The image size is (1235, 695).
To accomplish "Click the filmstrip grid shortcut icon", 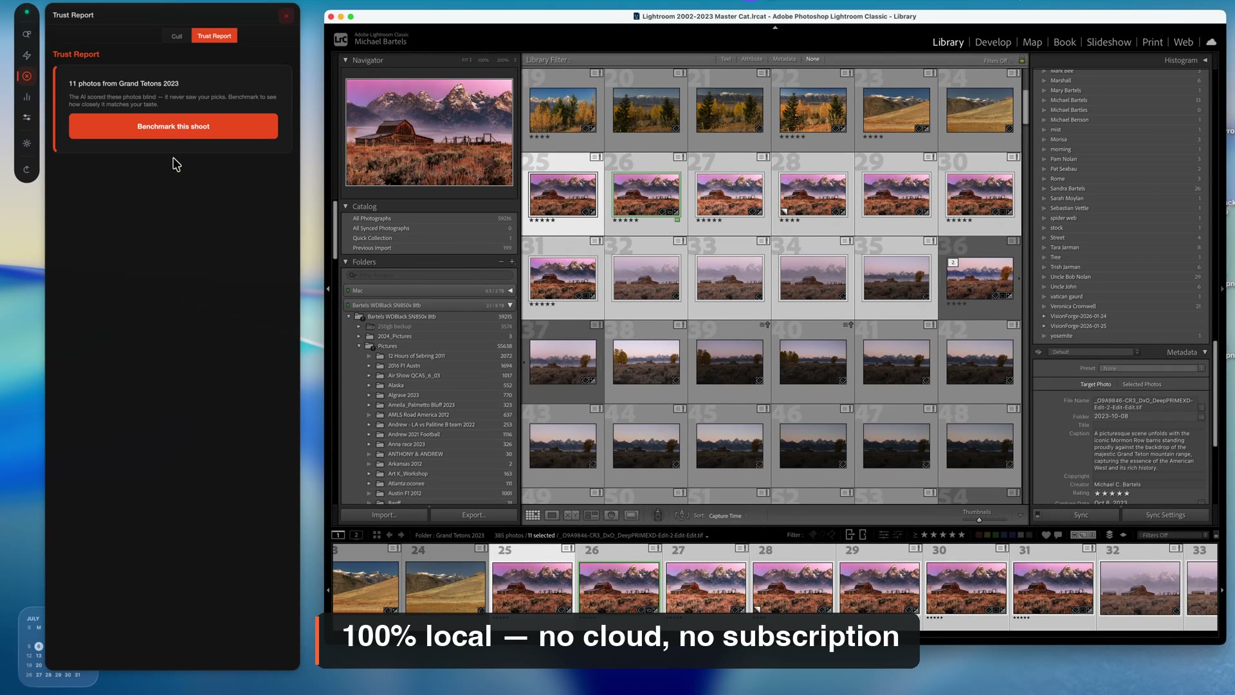I will (377, 535).
